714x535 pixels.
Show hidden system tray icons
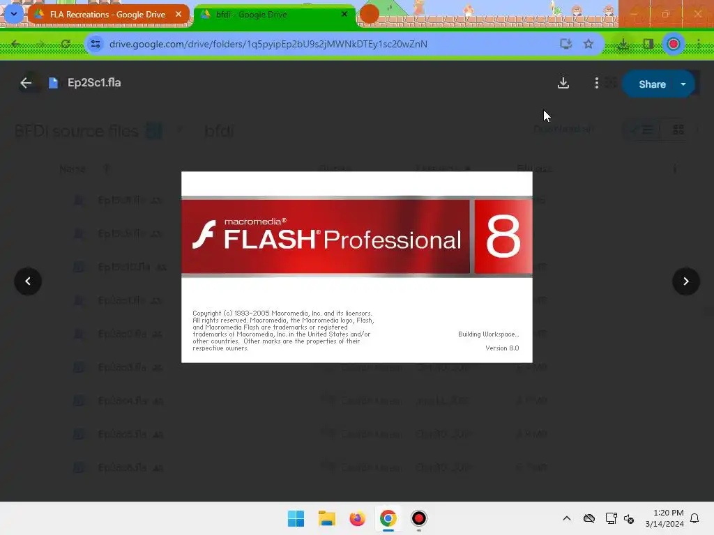click(567, 518)
